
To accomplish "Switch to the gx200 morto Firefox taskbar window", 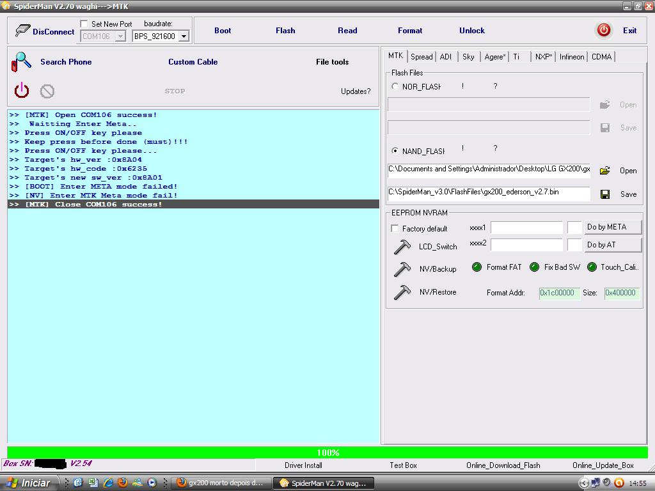I will (x=221, y=483).
